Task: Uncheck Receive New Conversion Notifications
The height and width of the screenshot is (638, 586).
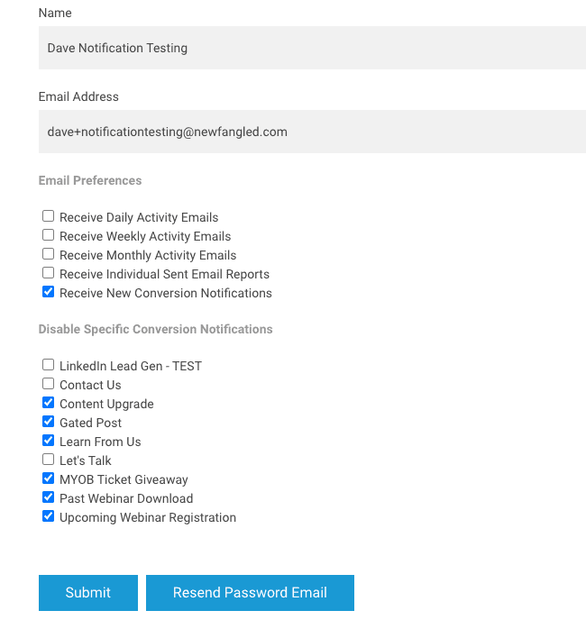Action: pos(48,292)
